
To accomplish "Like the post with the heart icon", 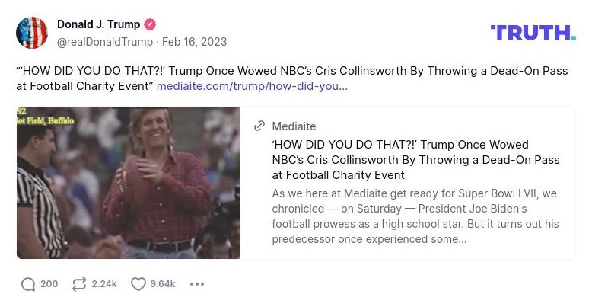I will [138, 284].
